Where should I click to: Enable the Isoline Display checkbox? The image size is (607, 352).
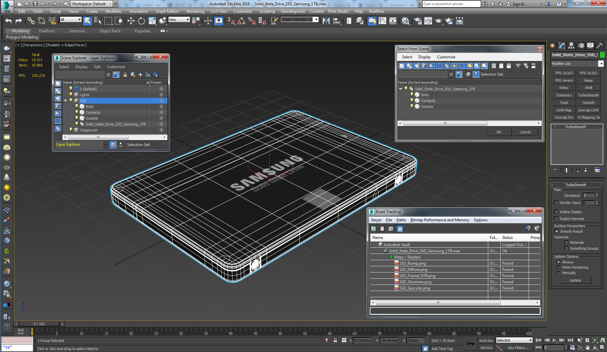pyautogui.click(x=556, y=212)
